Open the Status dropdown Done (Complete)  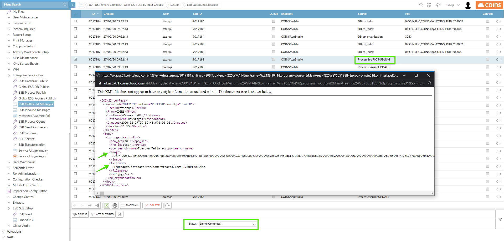click(x=228, y=224)
